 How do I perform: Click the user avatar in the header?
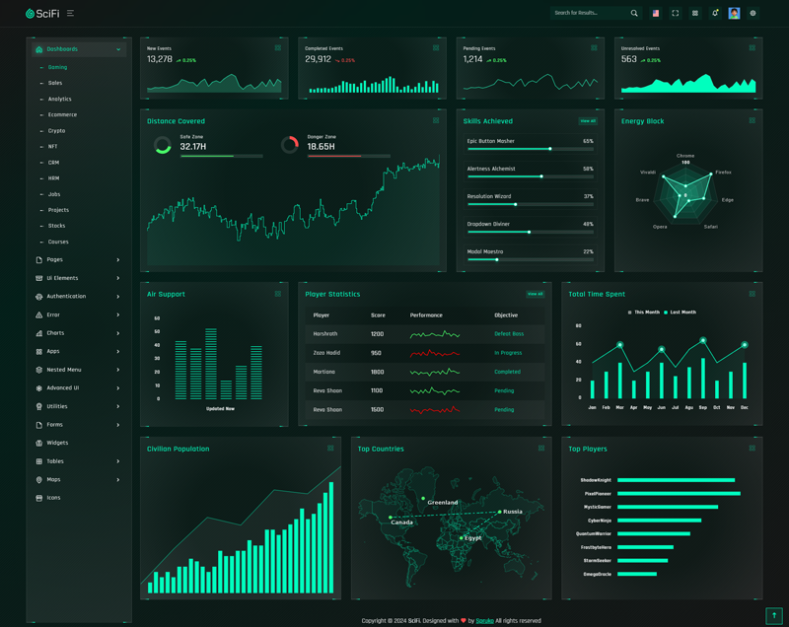734,14
